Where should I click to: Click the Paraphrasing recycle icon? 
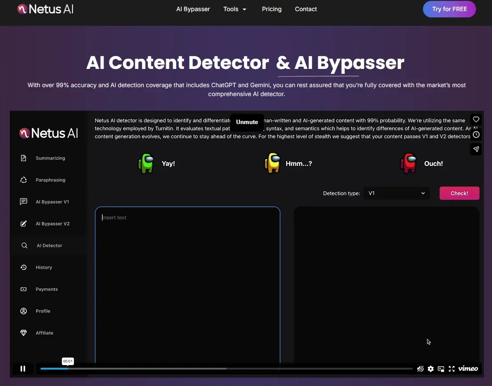(24, 180)
